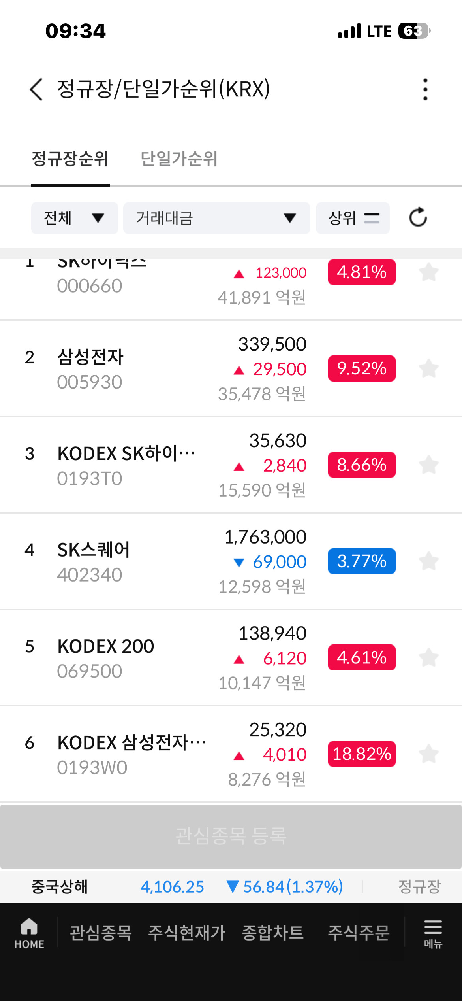Go to 주식주문 in bottom navigation
462x1001 pixels.
point(359,933)
